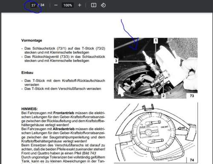
Task: Click the bold word Allradantrieb
Action: tap(63, 129)
